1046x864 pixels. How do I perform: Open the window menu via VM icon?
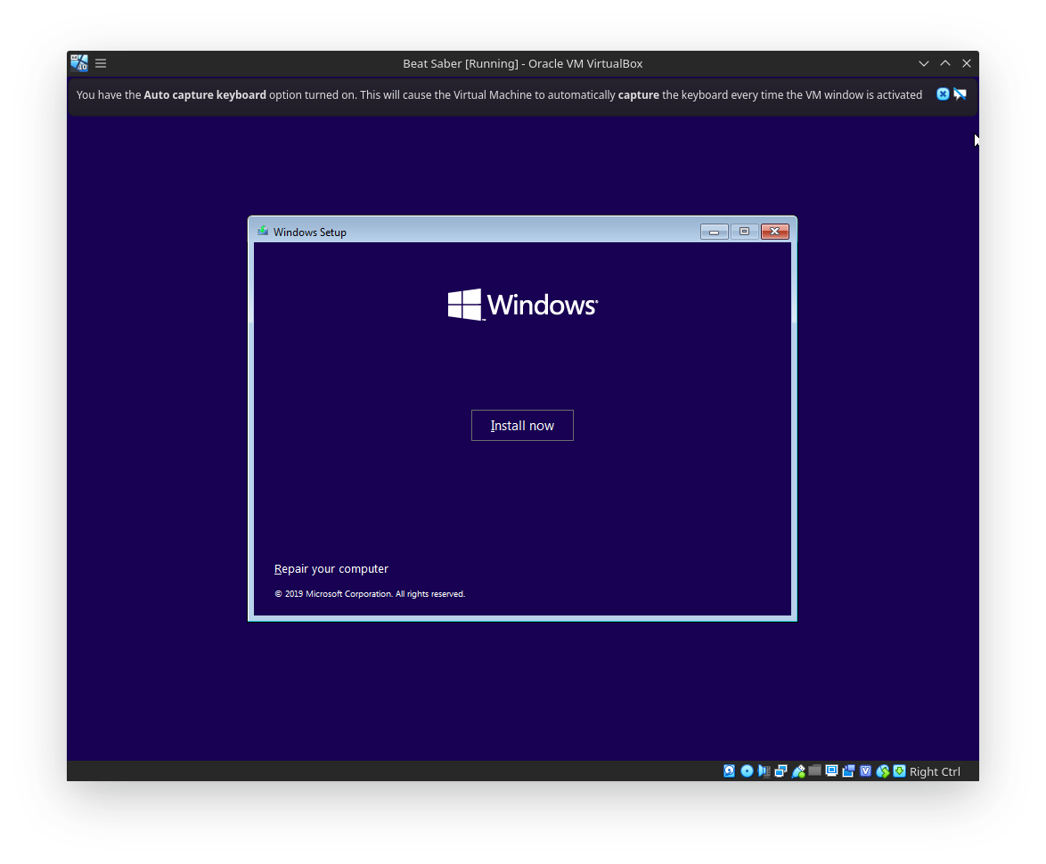78,62
